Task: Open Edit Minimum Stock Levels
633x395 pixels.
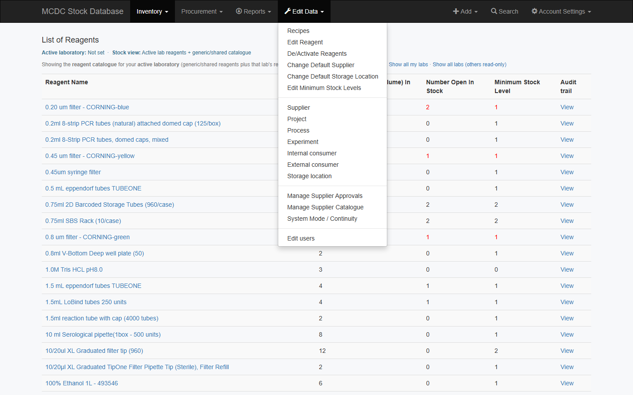Action: click(x=332, y=88)
